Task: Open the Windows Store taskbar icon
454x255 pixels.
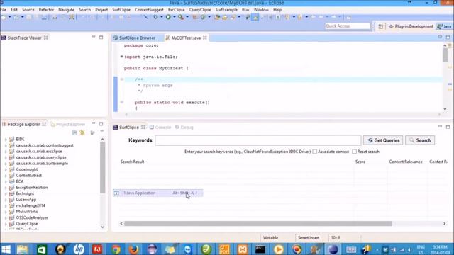Action: click(42, 249)
